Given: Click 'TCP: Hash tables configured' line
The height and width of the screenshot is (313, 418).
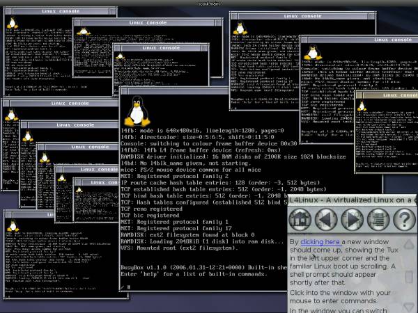Looking at the screenshot, I should click(204, 202).
